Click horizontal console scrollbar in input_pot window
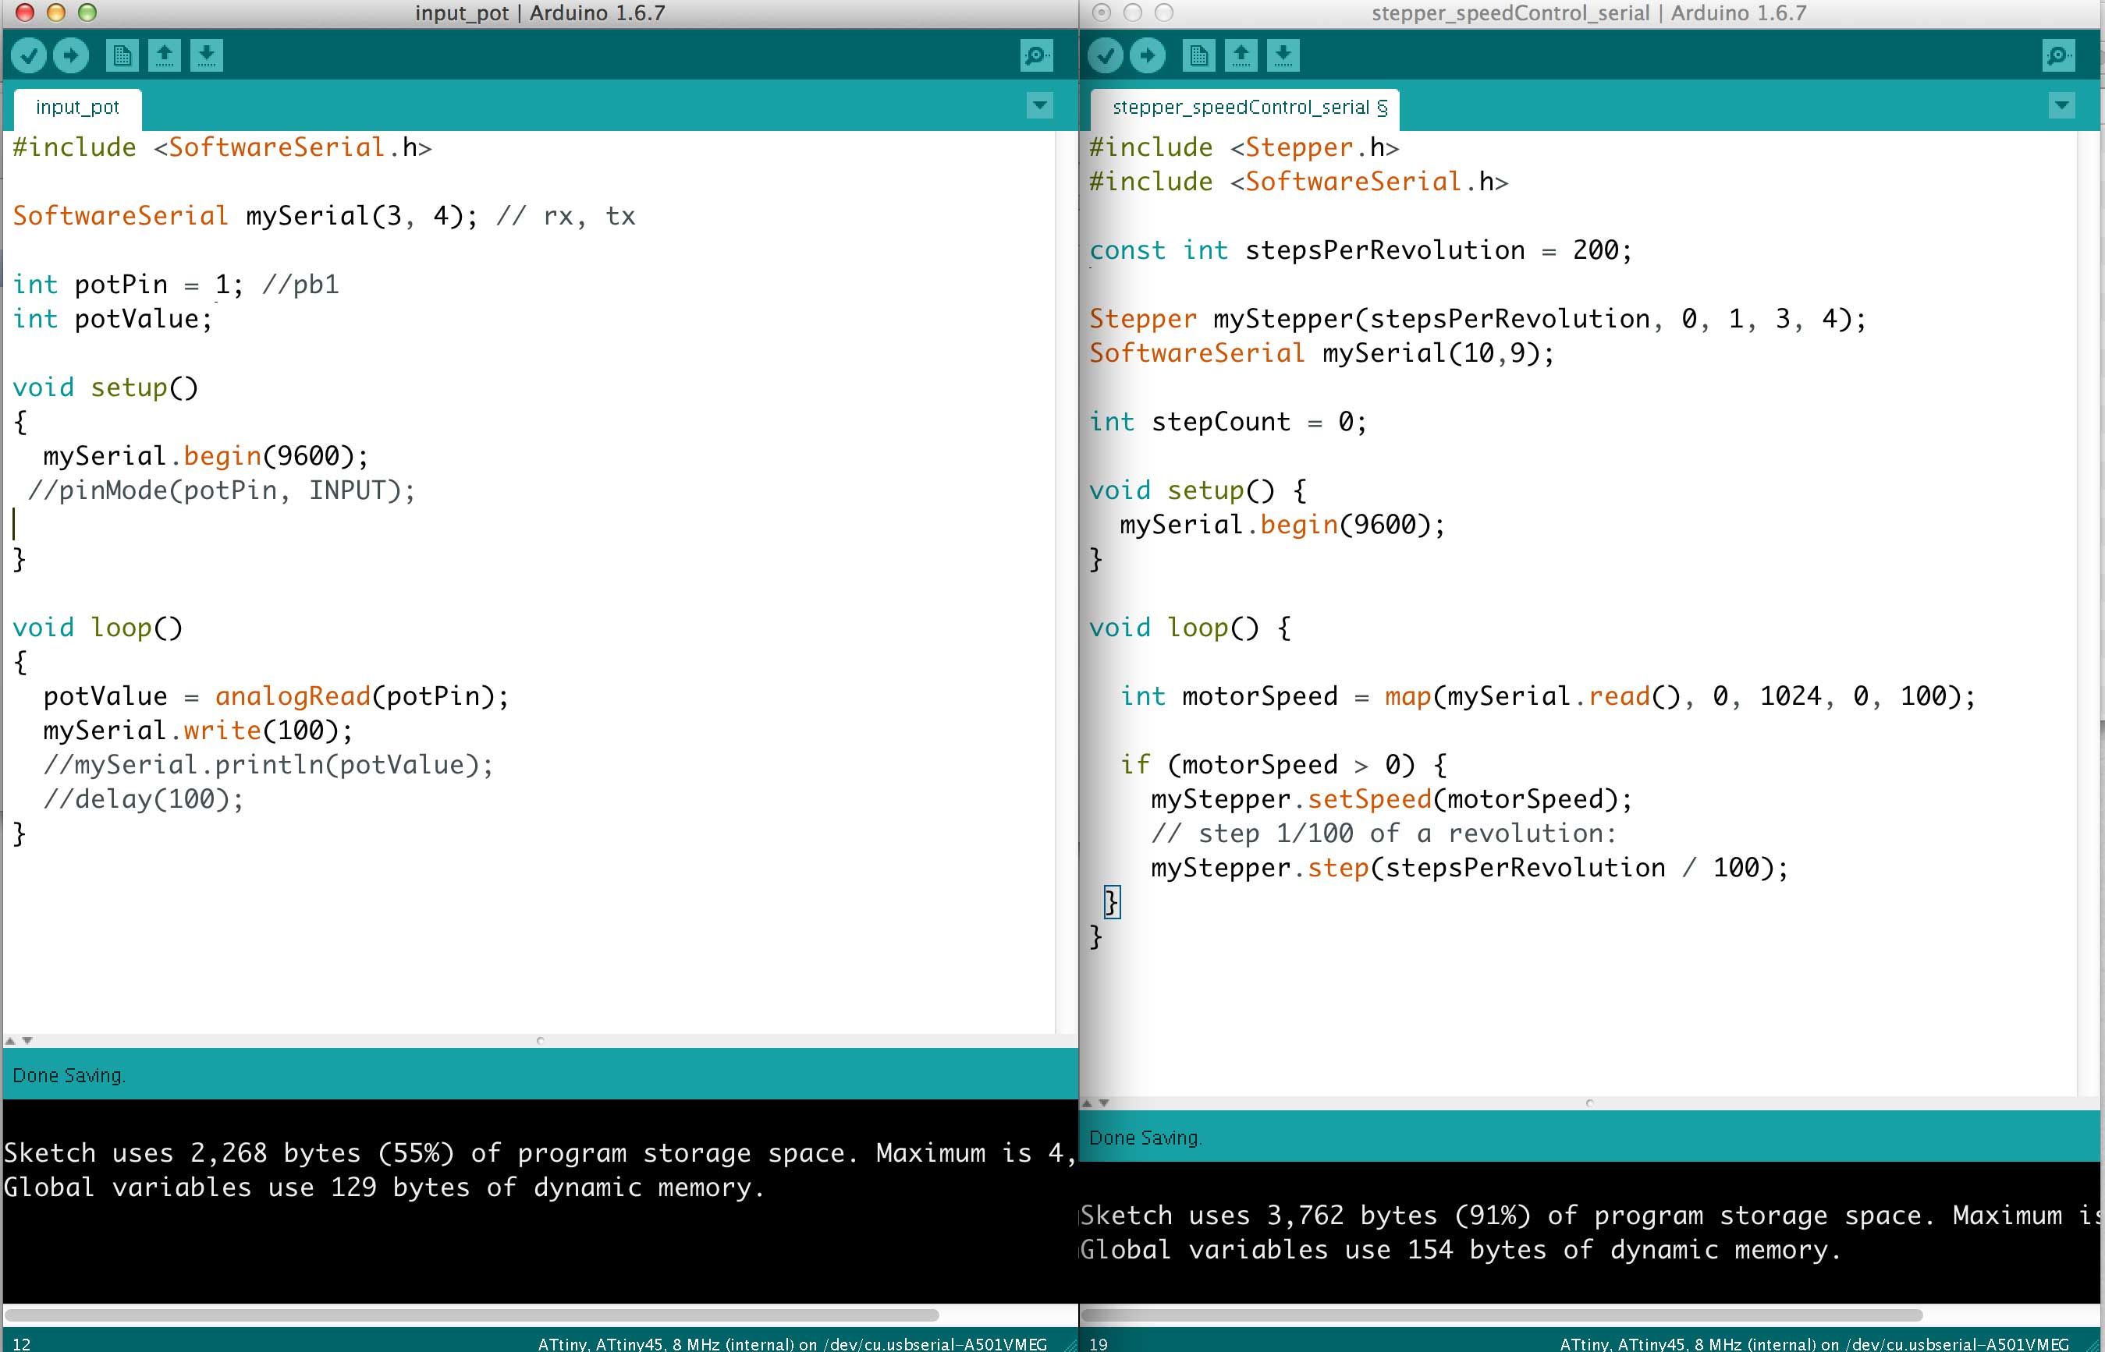 pyautogui.click(x=473, y=1315)
